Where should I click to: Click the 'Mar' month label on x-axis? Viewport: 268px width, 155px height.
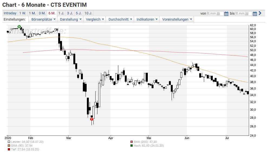pos(69,138)
